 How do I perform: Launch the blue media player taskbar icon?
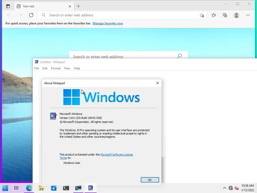54,188
